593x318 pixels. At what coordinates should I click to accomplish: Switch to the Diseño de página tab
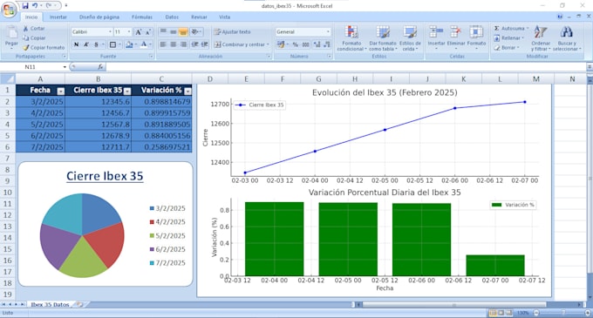point(99,17)
